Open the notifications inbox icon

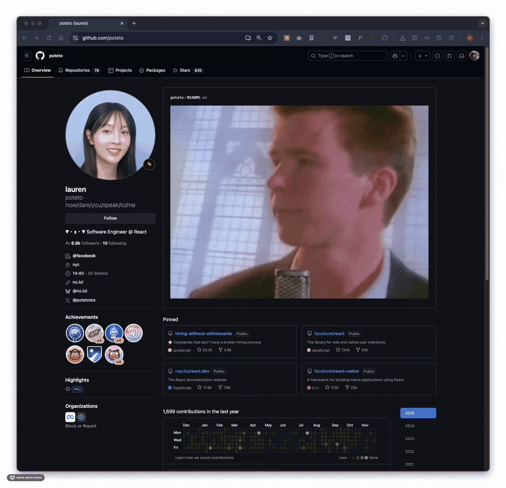(462, 56)
